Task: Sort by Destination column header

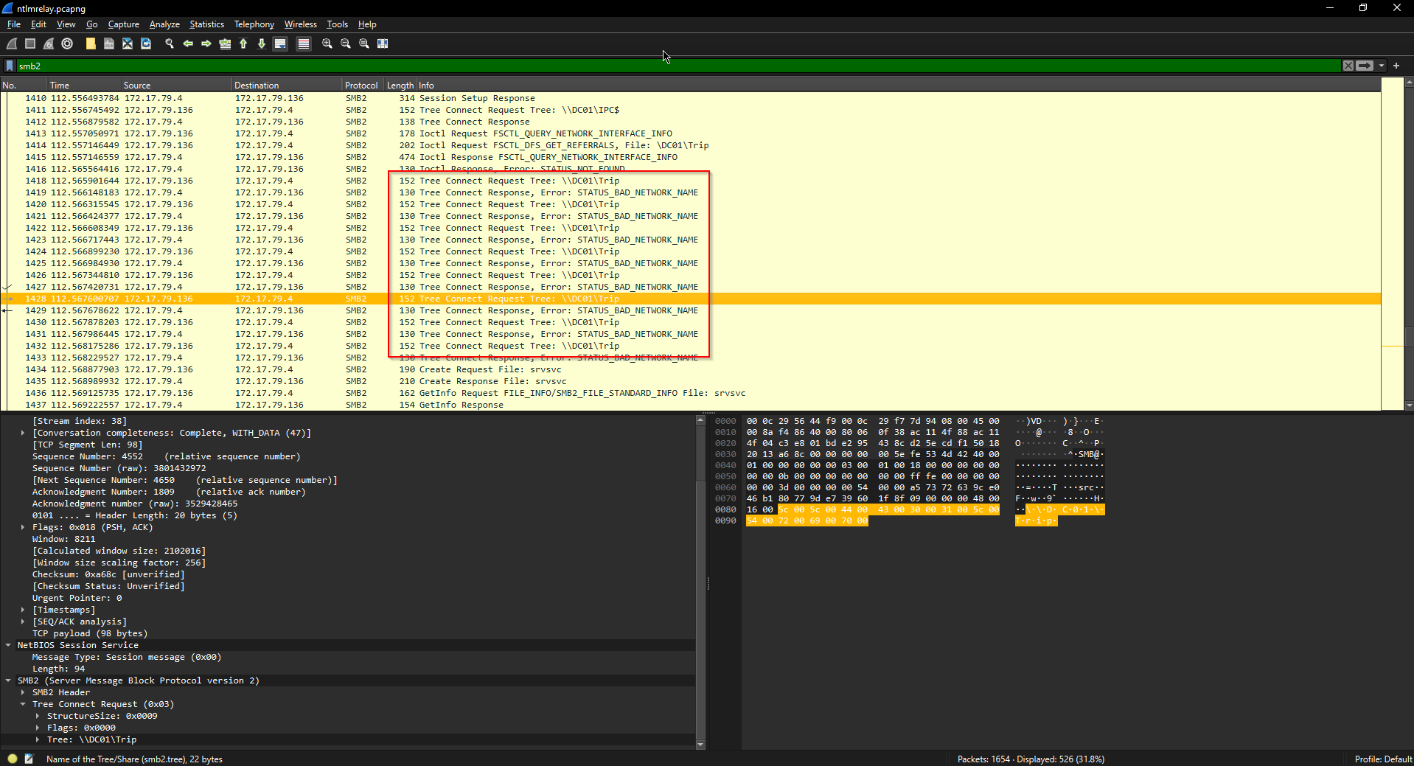Action: point(286,86)
